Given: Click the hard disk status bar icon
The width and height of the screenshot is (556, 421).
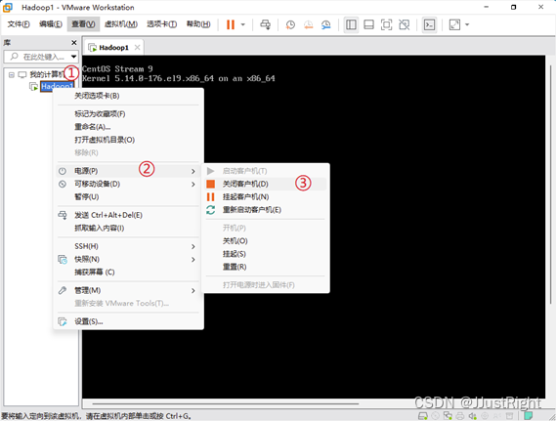Looking at the screenshot, I should coord(423,416).
